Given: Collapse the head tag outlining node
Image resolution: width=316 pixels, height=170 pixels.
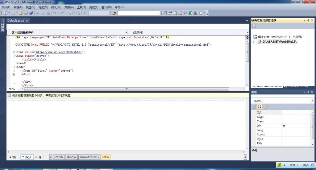Looking at the screenshot, I should tap(14, 56).
